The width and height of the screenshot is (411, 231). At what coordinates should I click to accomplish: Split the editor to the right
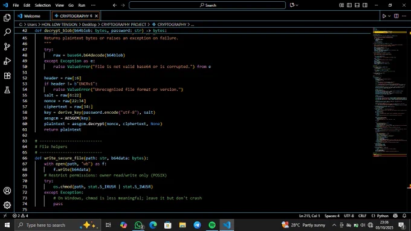click(x=396, y=16)
